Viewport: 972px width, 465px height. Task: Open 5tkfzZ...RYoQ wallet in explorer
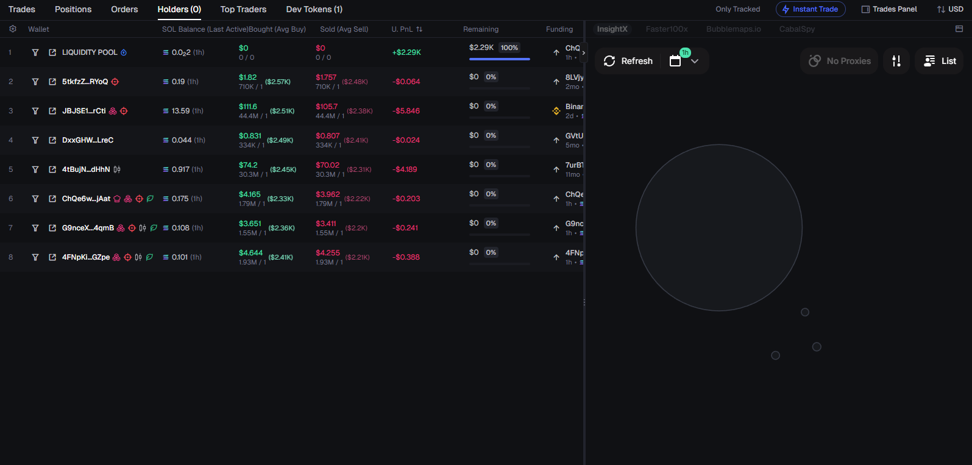[x=52, y=82]
